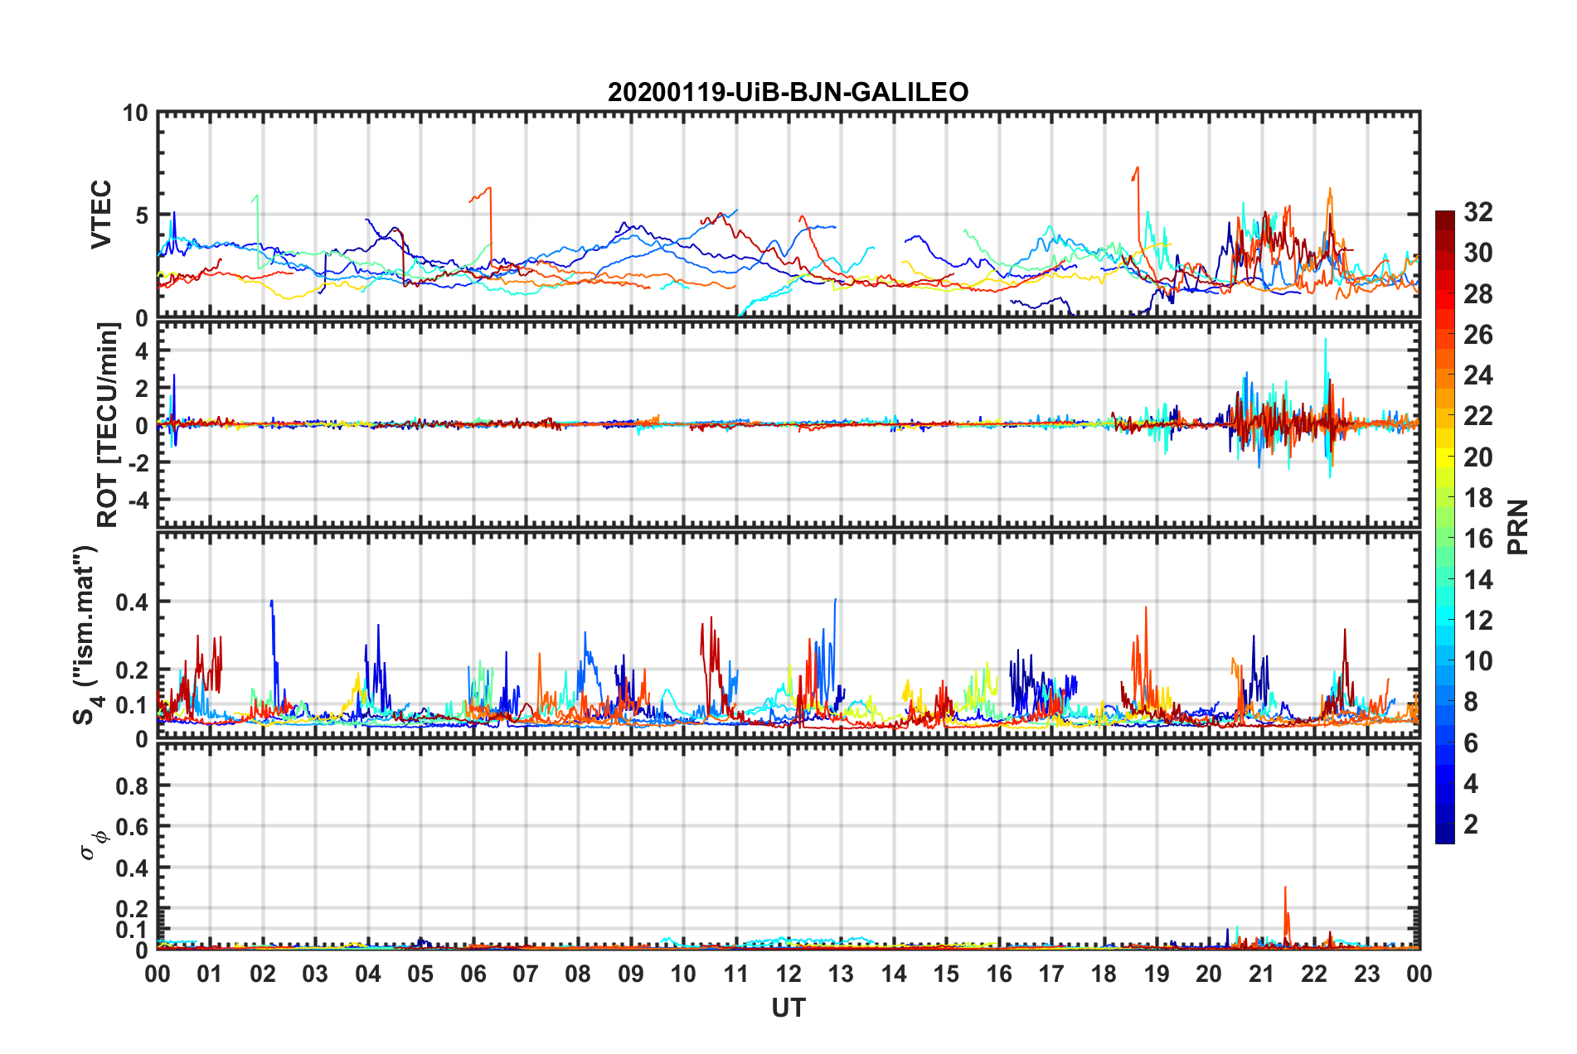Select the 0.8 tick on the sigma-phi axis
The image size is (1577, 1054).
tap(132, 786)
